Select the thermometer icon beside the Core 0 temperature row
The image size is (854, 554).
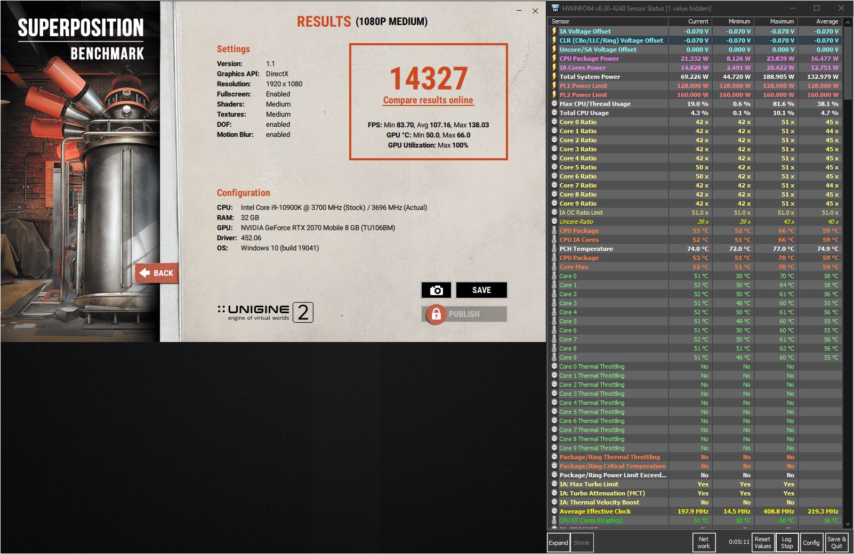point(554,276)
